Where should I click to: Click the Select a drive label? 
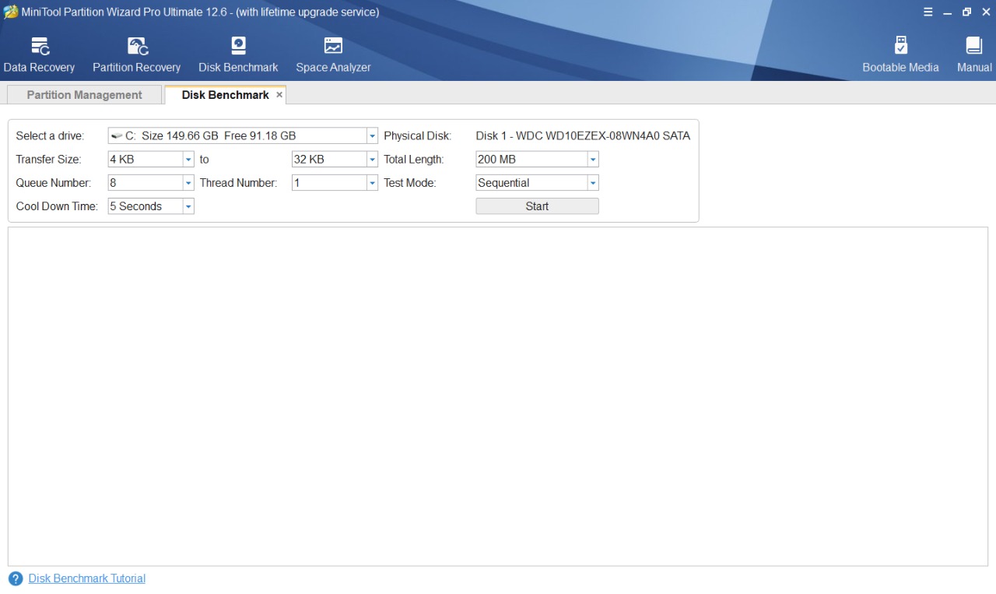[x=50, y=135]
